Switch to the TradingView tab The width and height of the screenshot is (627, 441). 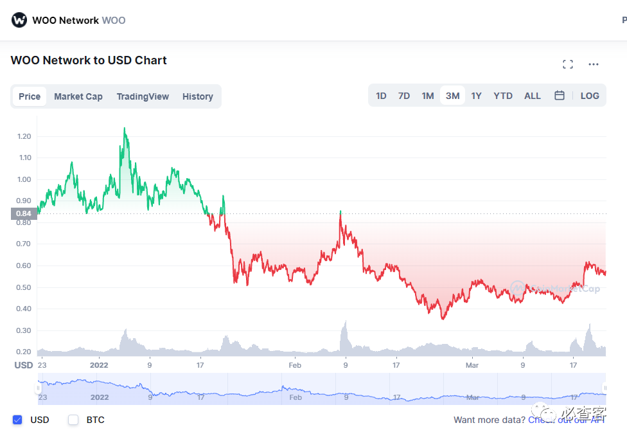click(x=143, y=96)
